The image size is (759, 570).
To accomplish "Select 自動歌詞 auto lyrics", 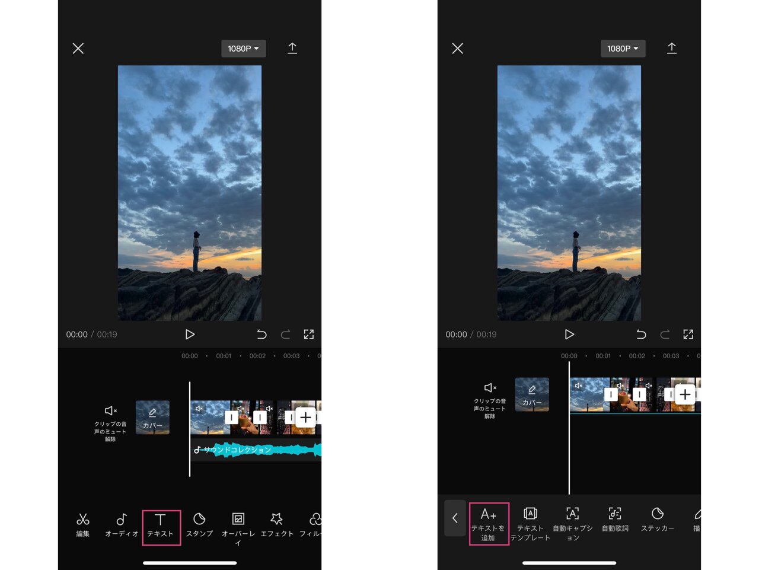I will coord(615,520).
